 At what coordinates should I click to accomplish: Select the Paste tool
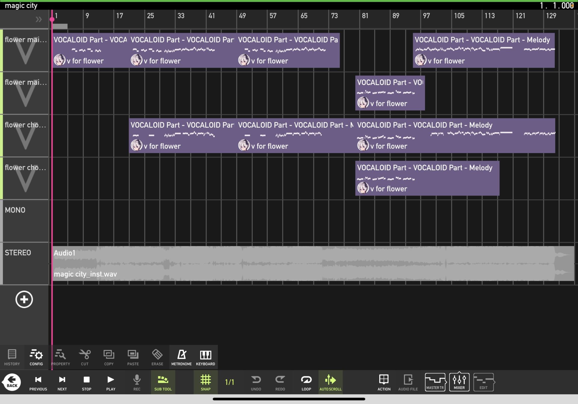133,357
